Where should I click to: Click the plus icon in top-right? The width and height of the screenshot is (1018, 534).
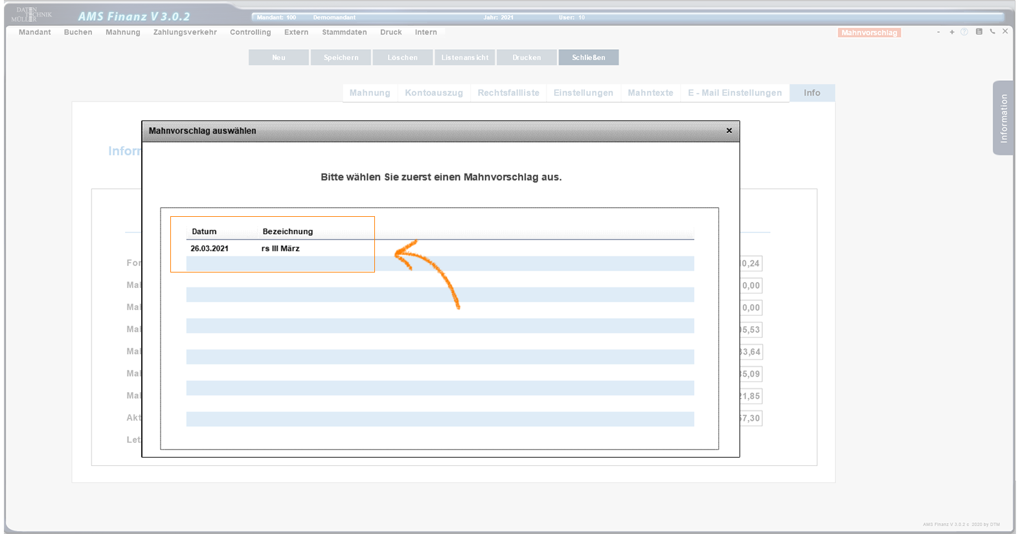pyautogui.click(x=952, y=32)
